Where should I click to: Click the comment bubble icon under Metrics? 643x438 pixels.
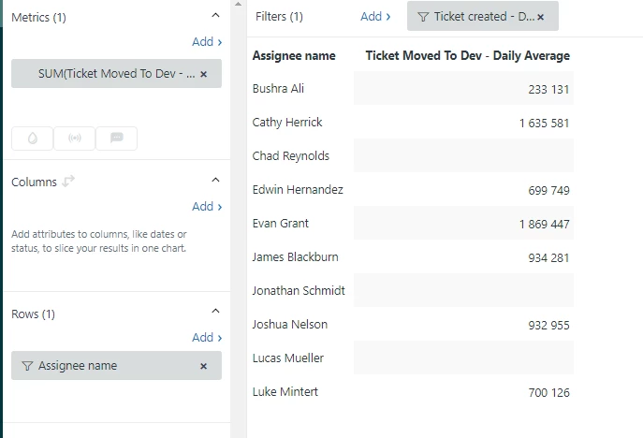click(117, 139)
